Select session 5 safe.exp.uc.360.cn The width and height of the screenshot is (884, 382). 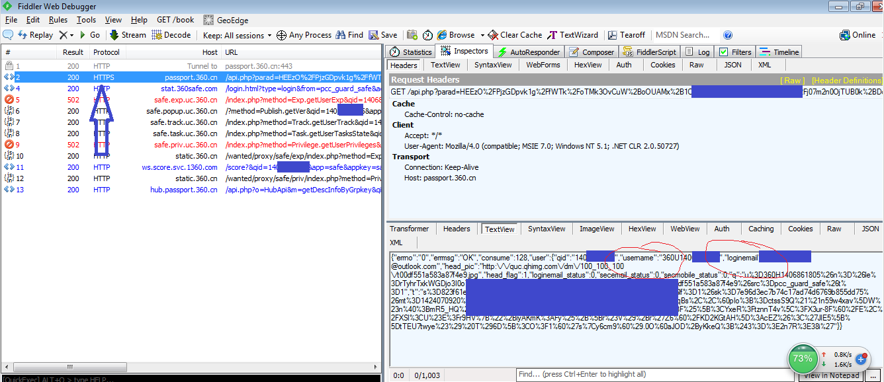coord(191,100)
